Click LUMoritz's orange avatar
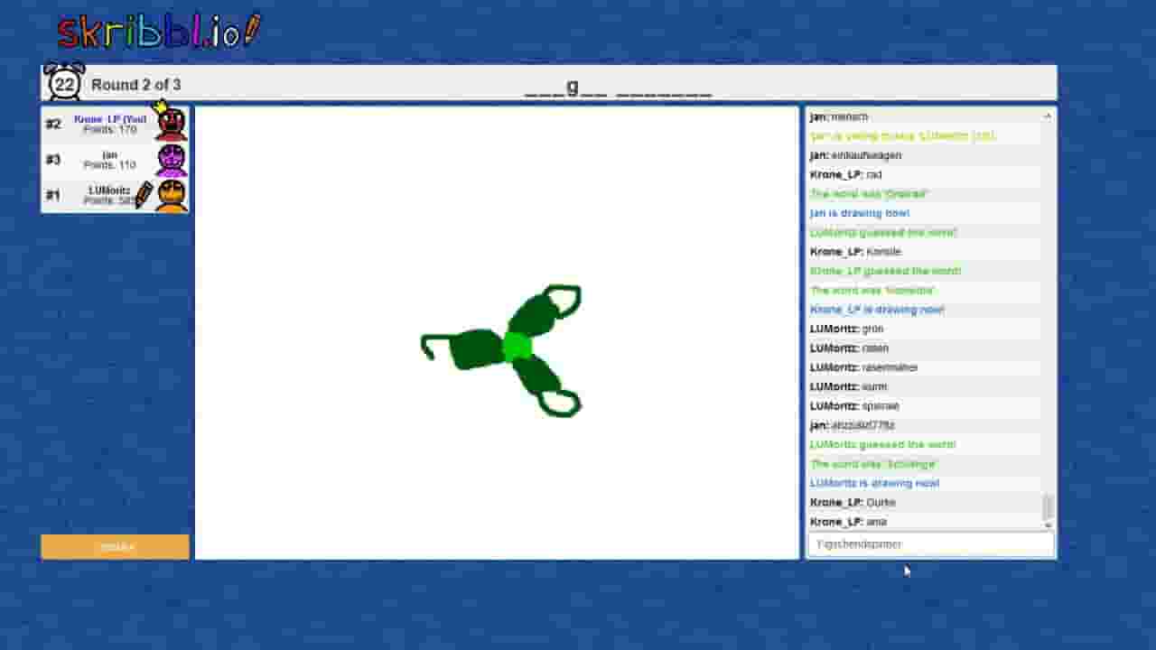Viewport: 1156px width, 650px height. coord(171,195)
